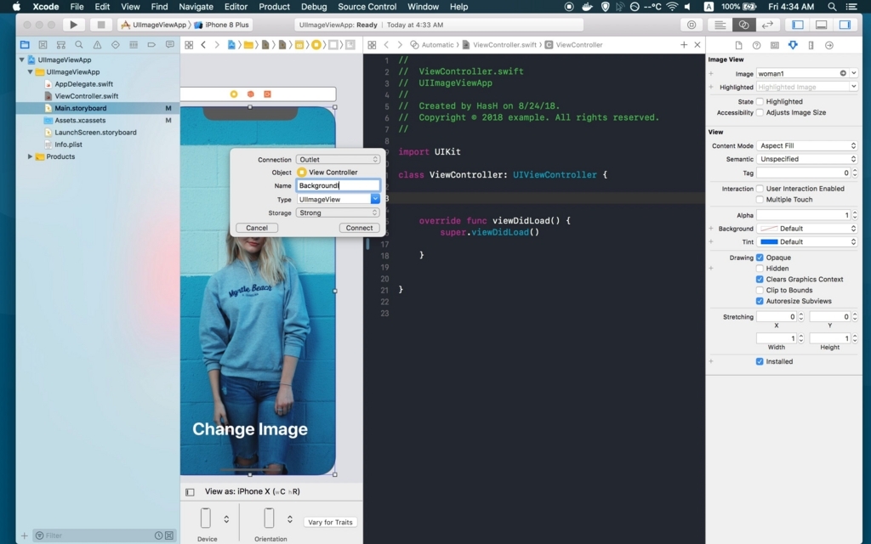Select Assets.xcassets in navigator

80,120
